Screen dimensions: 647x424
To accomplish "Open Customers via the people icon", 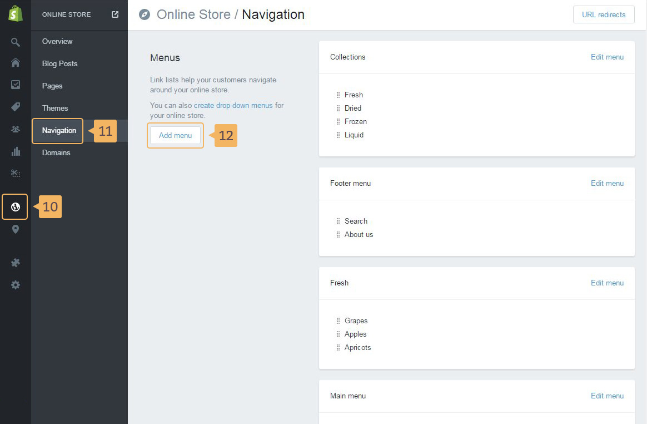I will pos(16,129).
